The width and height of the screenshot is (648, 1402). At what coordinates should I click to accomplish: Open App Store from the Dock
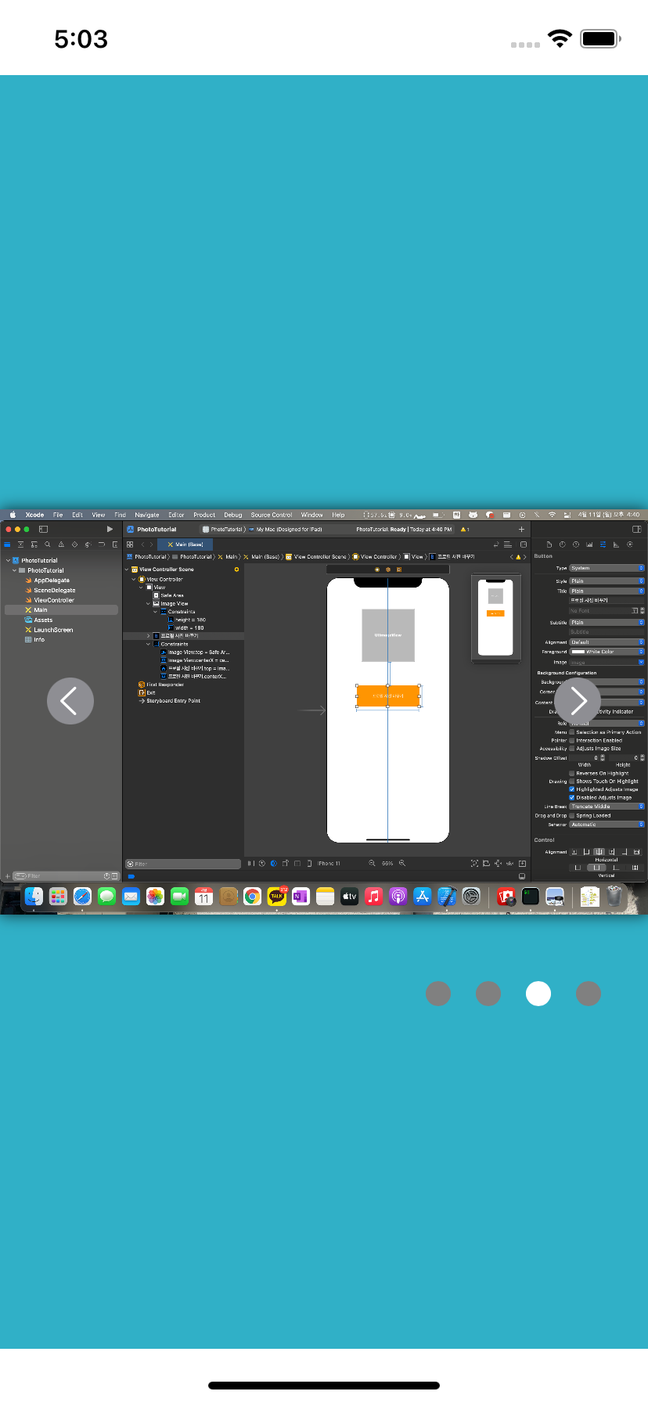423,897
